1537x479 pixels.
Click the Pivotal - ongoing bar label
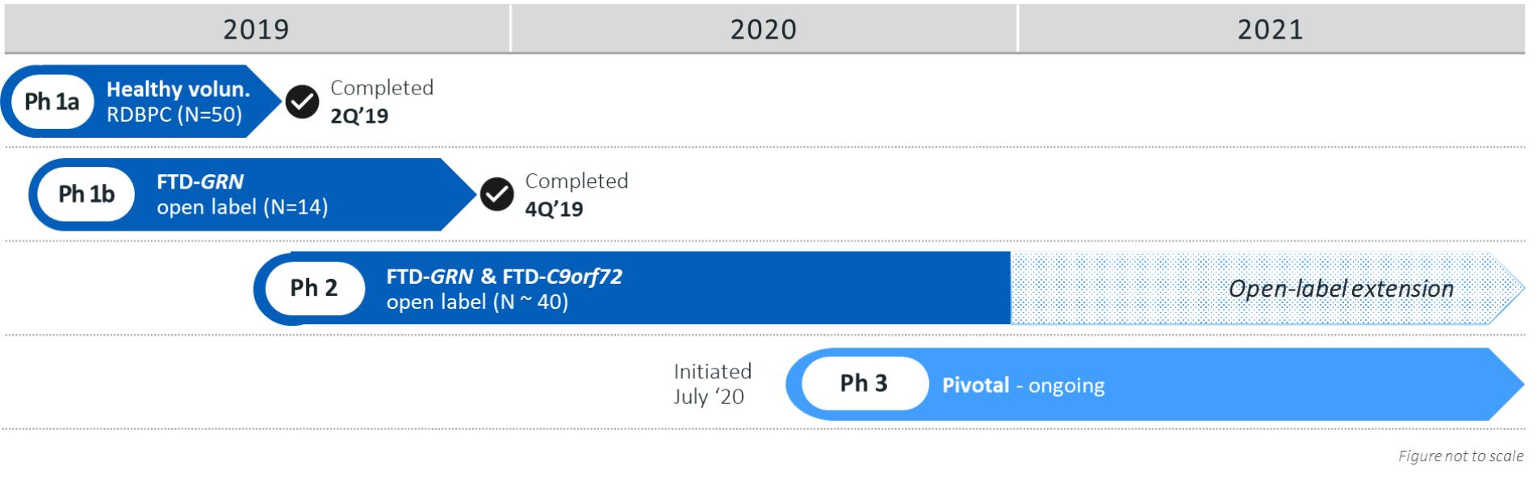pyautogui.click(x=1023, y=385)
